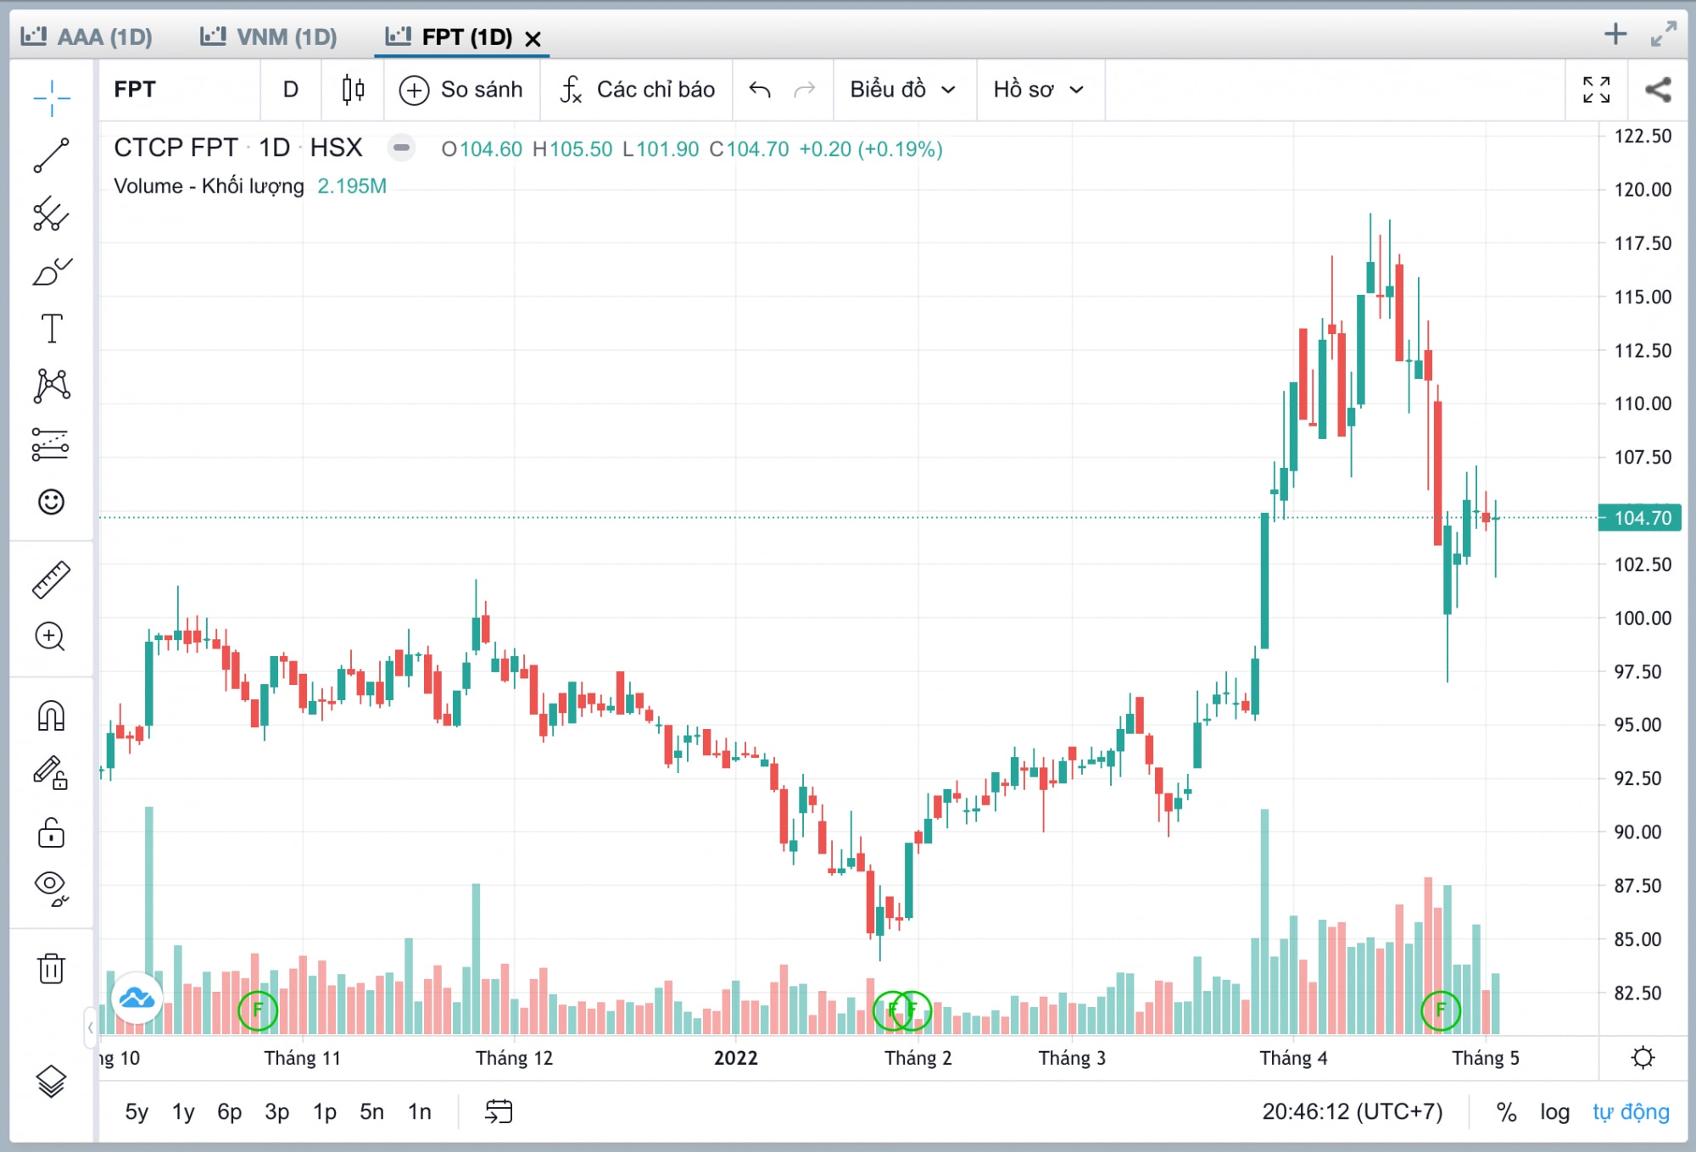The height and width of the screenshot is (1152, 1696).
Task: Remove drawings with trash icon
Action: [51, 968]
